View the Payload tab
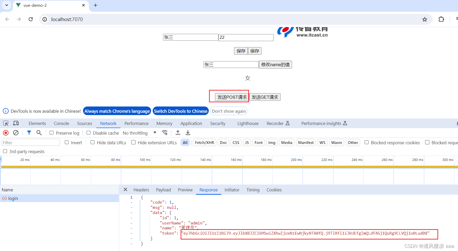This screenshot has width=458, height=251. [163, 190]
